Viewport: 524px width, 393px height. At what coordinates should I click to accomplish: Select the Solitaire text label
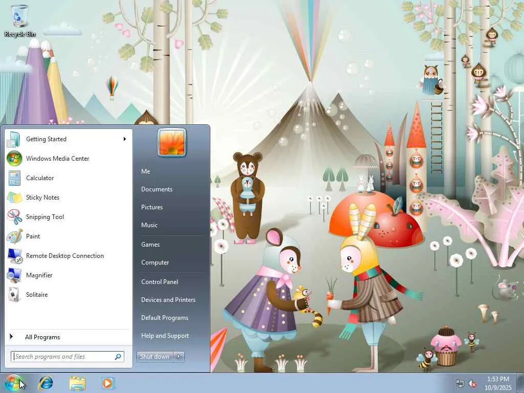(37, 295)
